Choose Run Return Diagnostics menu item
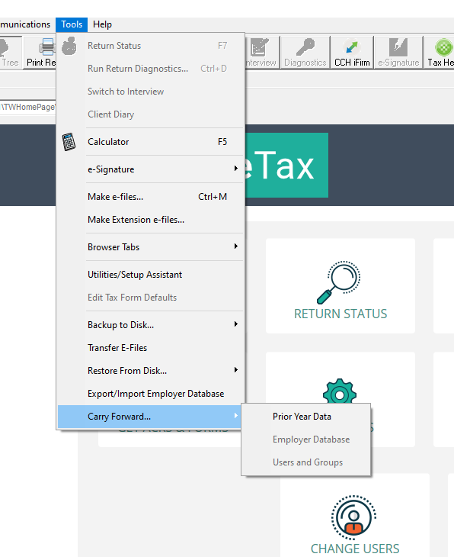454x557 pixels. 151,69
